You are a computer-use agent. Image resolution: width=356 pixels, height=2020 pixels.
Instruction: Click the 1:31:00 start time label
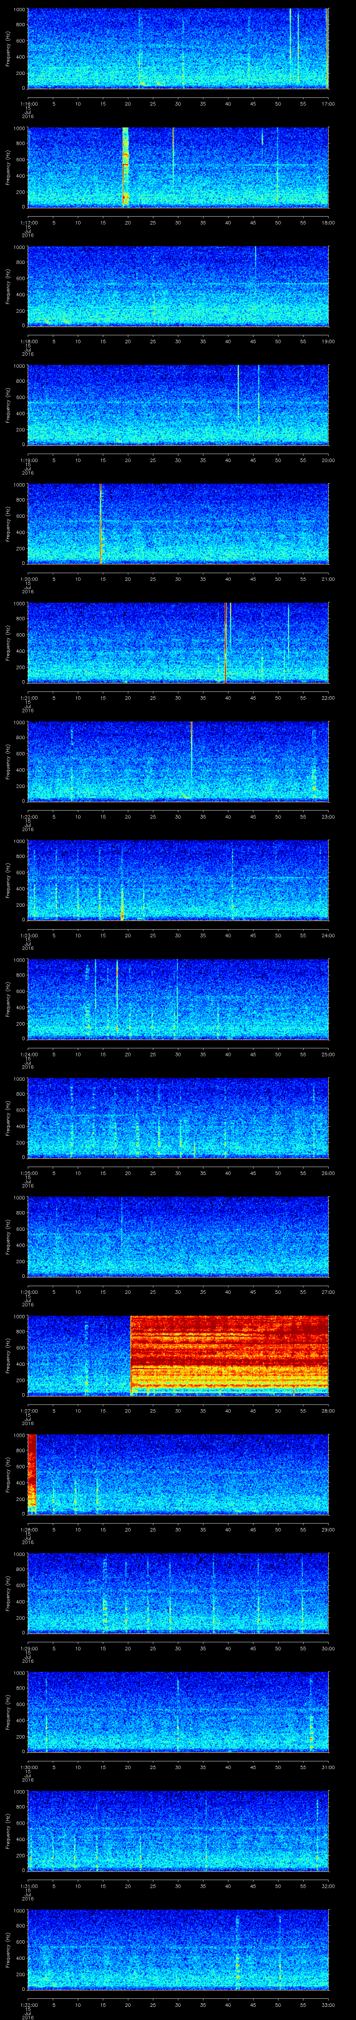tap(28, 1886)
